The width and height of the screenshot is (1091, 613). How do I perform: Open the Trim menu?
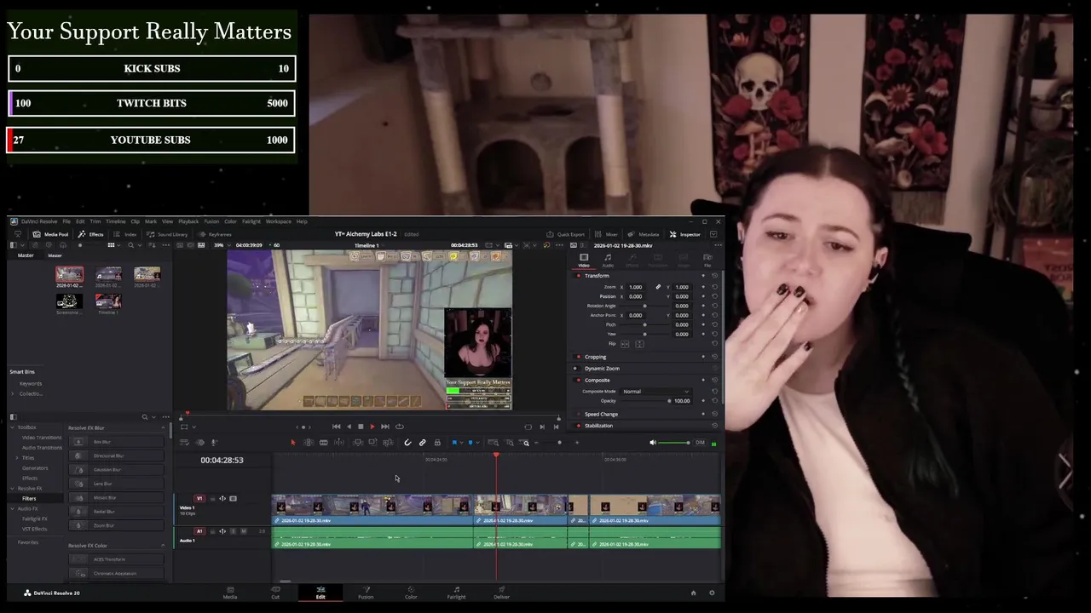(95, 221)
